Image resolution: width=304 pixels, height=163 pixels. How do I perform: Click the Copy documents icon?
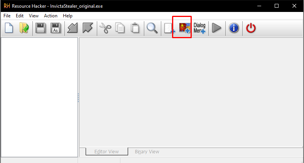(x=120, y=28)
